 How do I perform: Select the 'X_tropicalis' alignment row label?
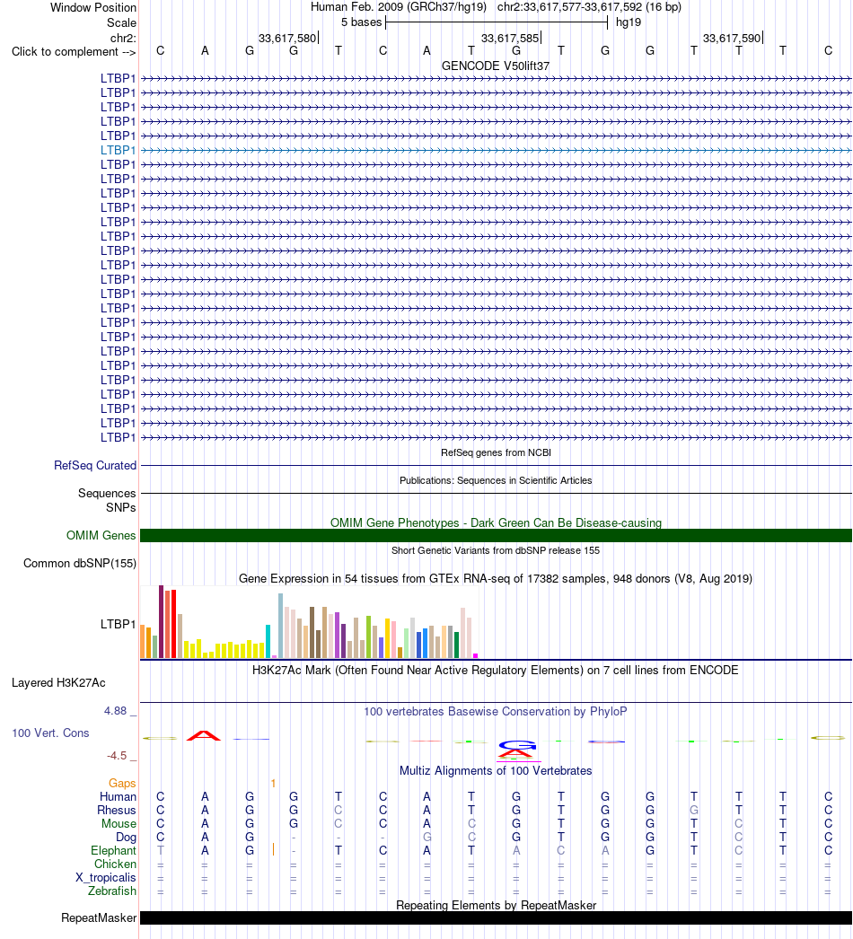106,877
